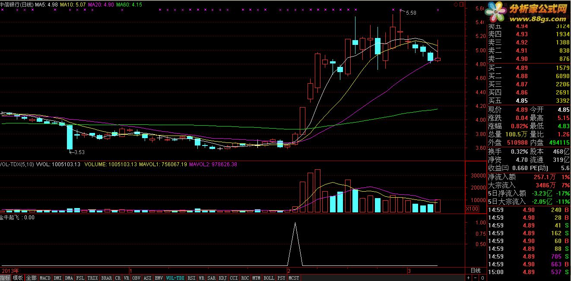The width and height of the screenshot is (571, 281).
Task: Click the X100 volume scale label
Action: (x=472, y=208)
